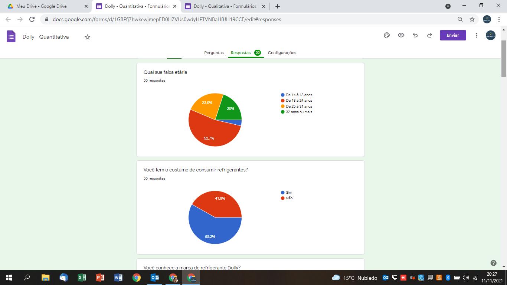
Task: Open the Forms more options menu
Action: coord(476,35)
